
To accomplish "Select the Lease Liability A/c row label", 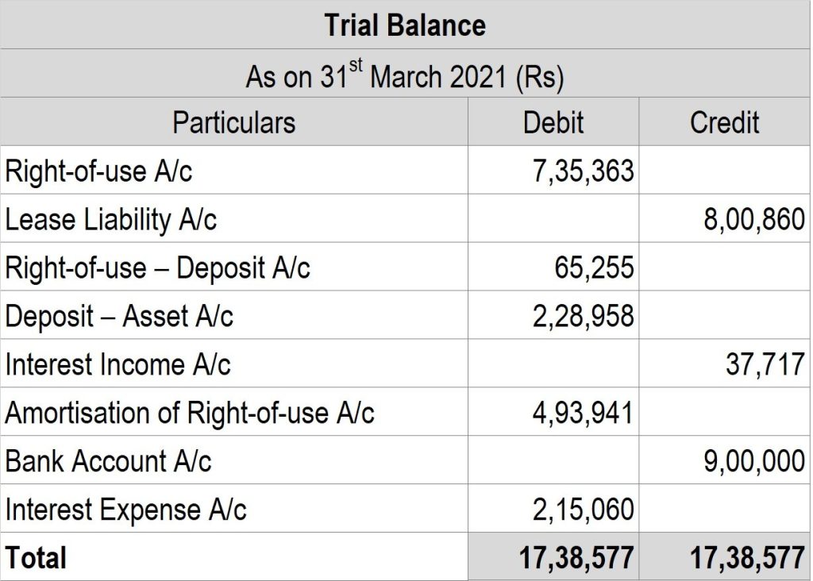I will coord(111,220).
